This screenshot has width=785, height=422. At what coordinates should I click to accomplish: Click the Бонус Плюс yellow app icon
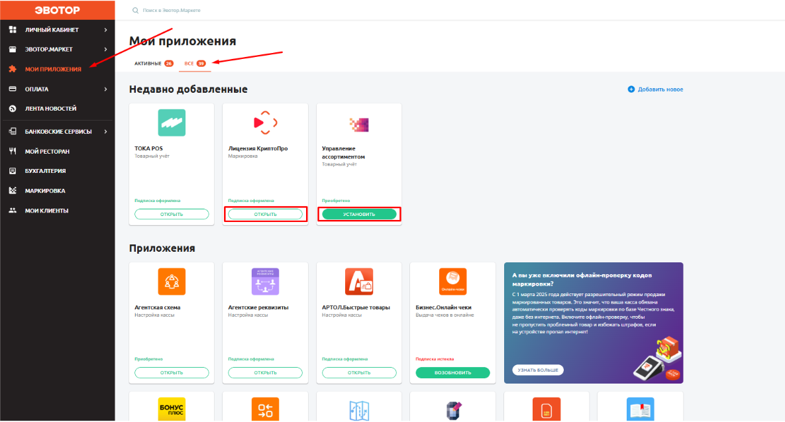pyautogui.click(x=172, y=409)
